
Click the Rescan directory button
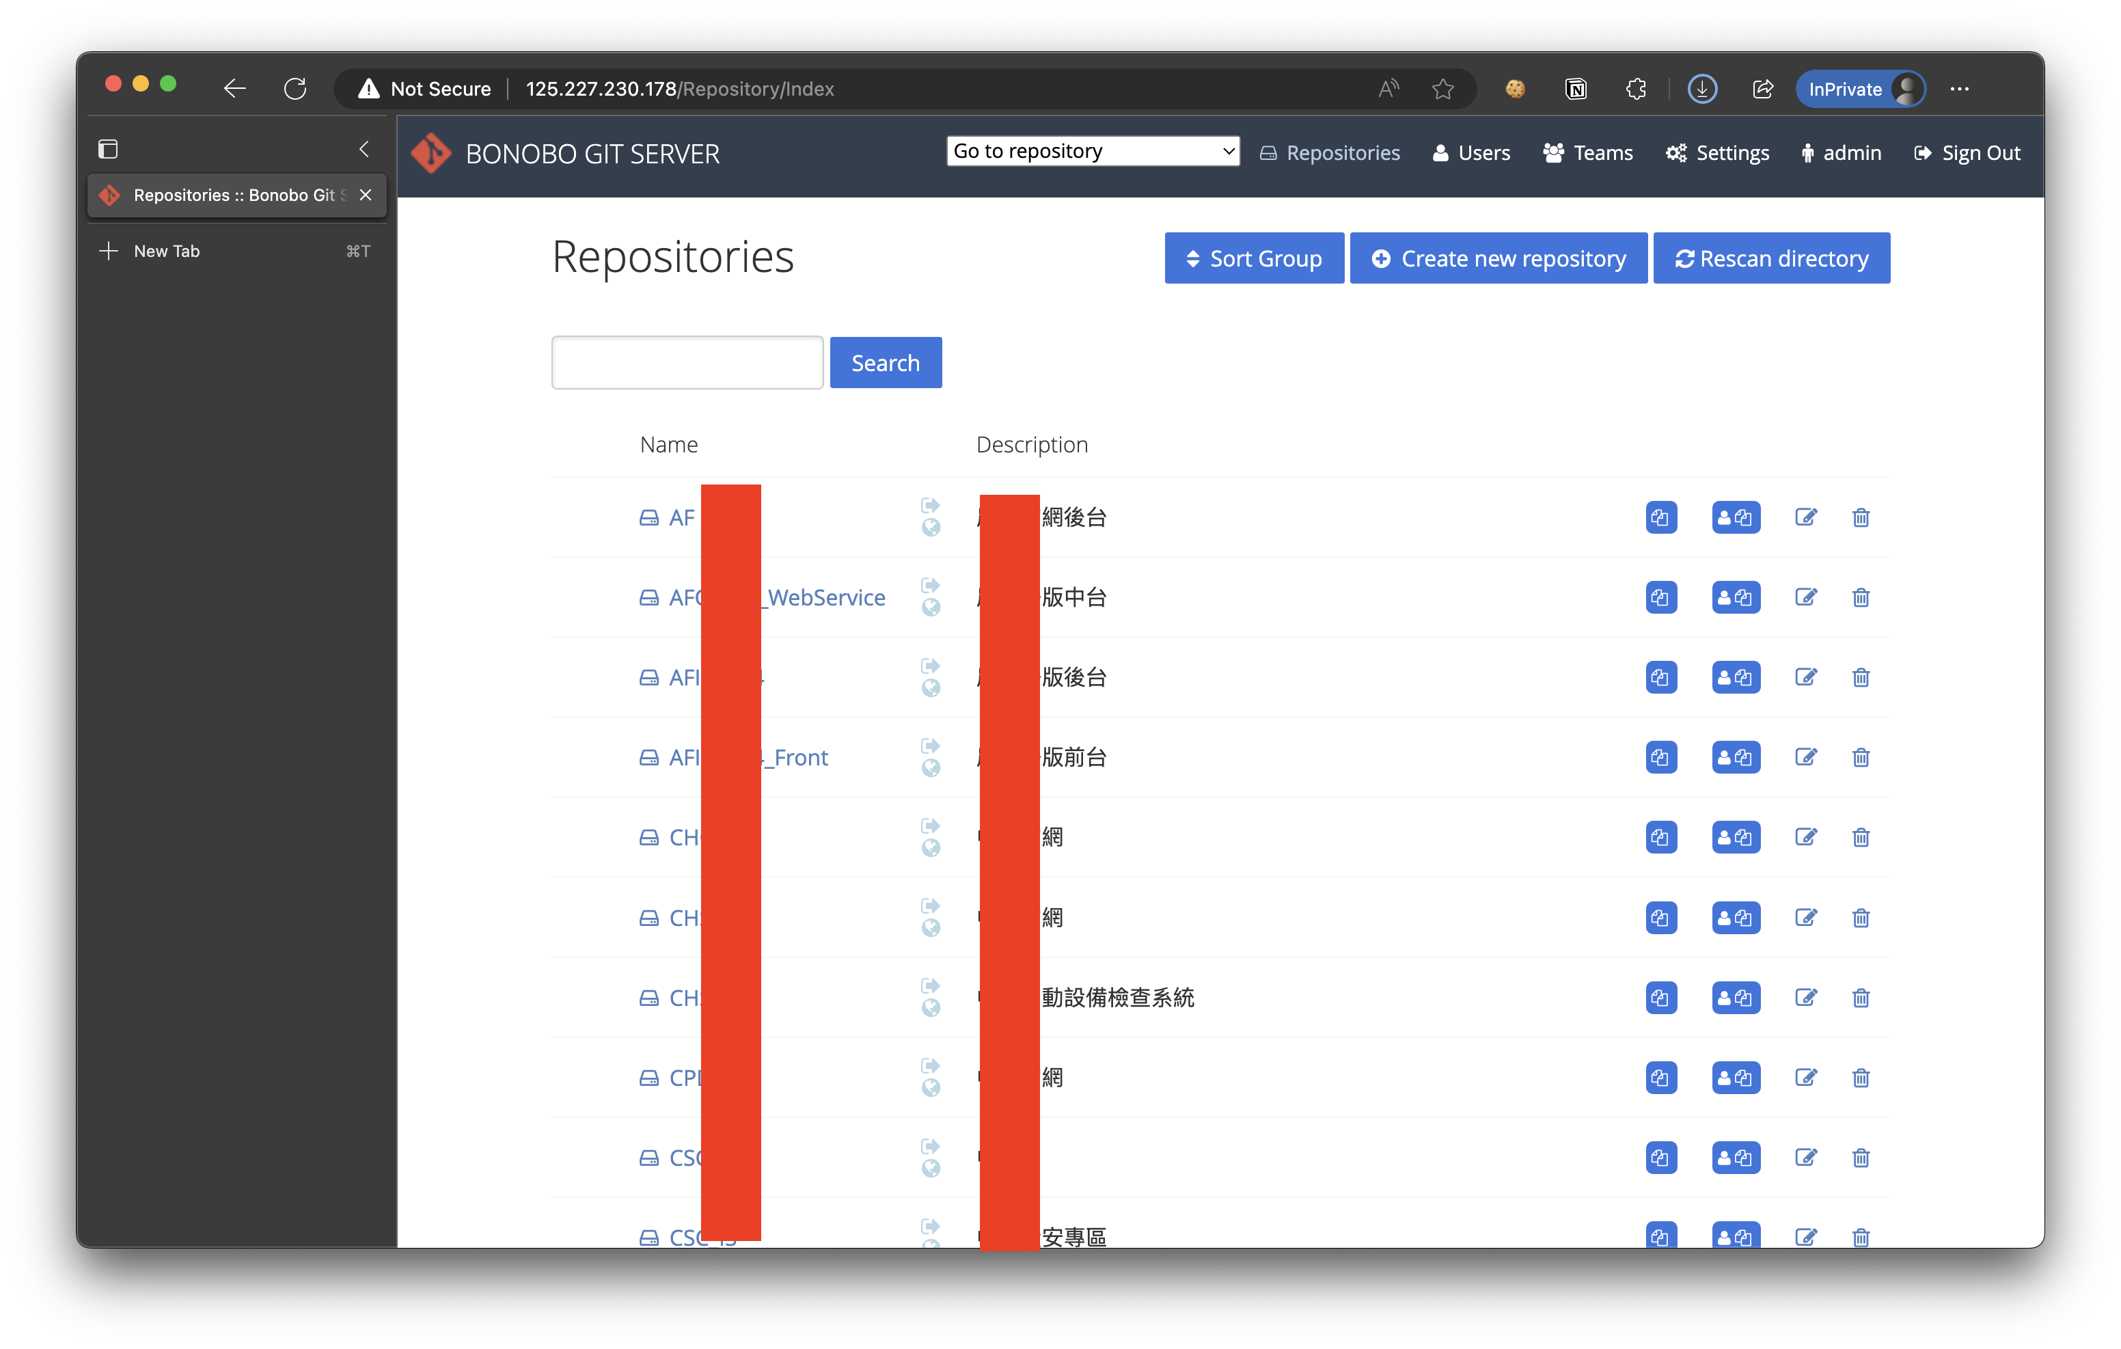tap(1770, 258)
